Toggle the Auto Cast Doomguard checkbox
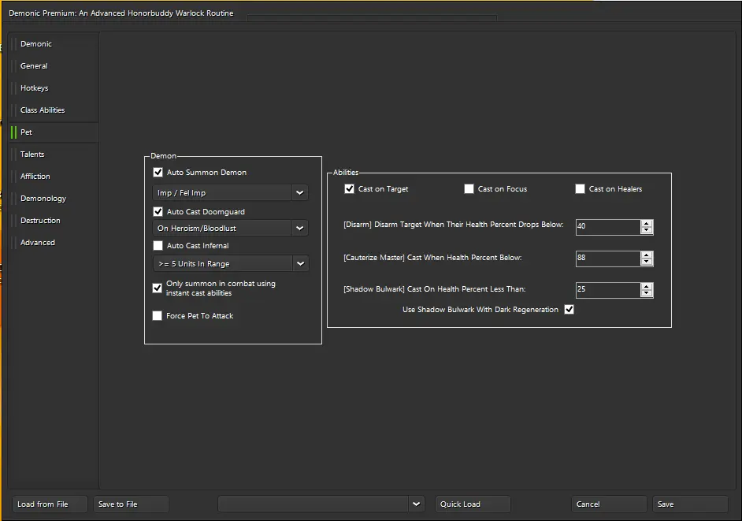 158,212
